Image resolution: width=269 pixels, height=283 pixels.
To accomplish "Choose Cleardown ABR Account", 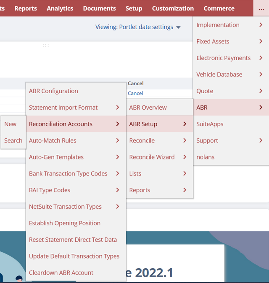I will 61,272.
